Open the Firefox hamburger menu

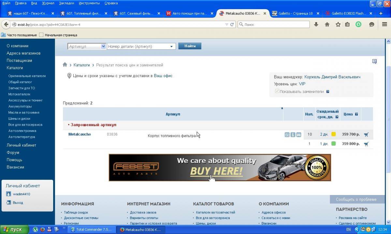tap(384, 24)
